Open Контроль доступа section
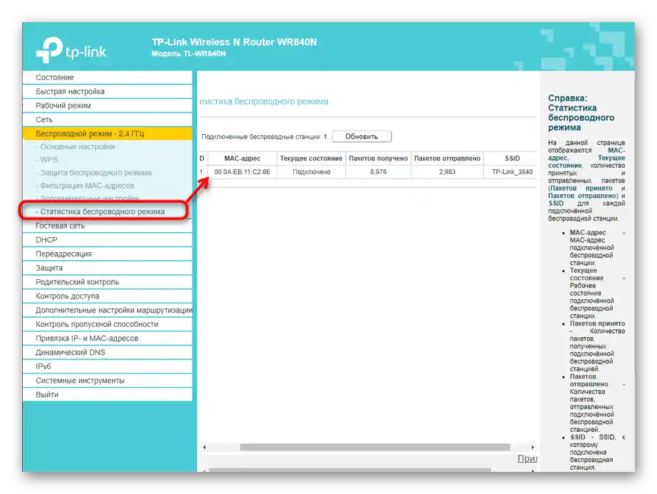The image size is (657, 494). click(107, 296)
